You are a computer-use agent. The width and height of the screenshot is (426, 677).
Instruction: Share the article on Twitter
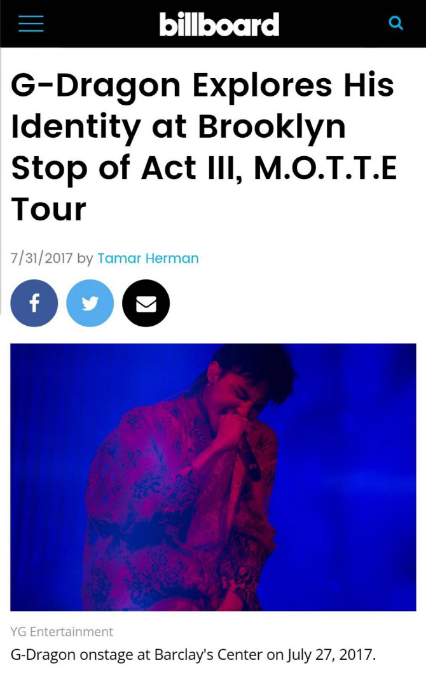coord(90,303)
